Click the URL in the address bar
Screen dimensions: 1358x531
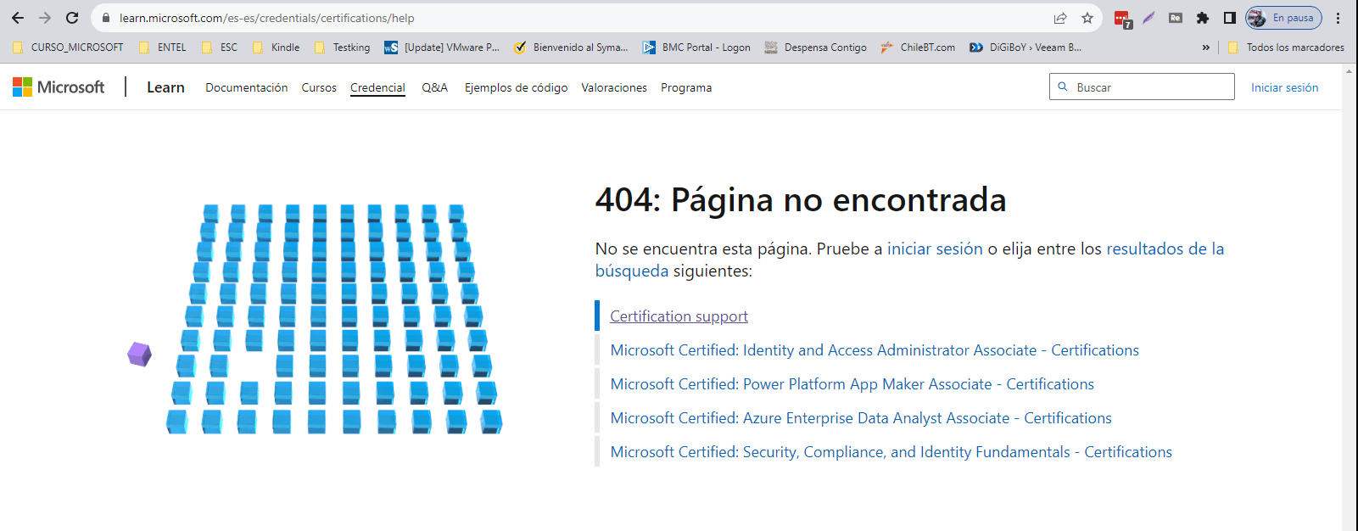(x=266, y=18)
